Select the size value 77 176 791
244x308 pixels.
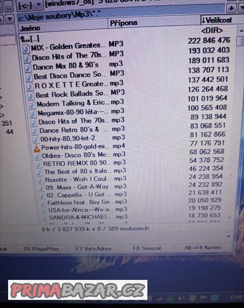[207, 143]
